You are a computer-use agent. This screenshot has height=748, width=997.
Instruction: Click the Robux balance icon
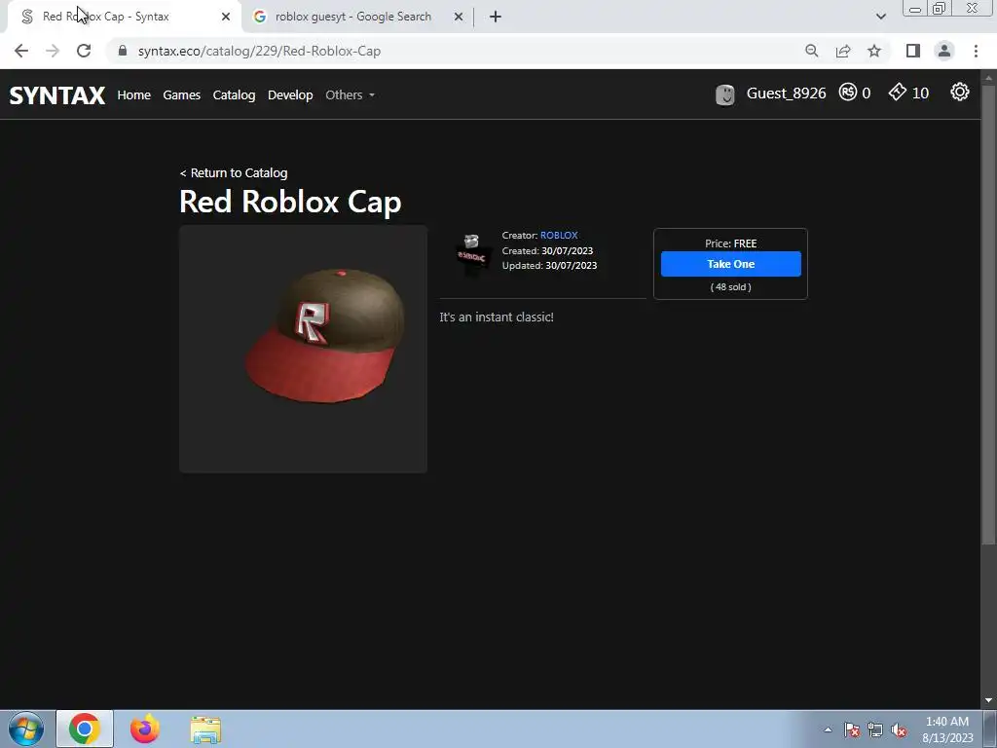pos(848,93)
